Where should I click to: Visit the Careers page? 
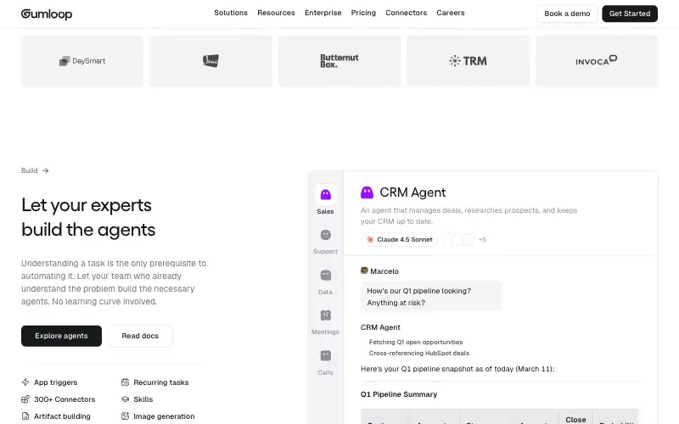451,13
